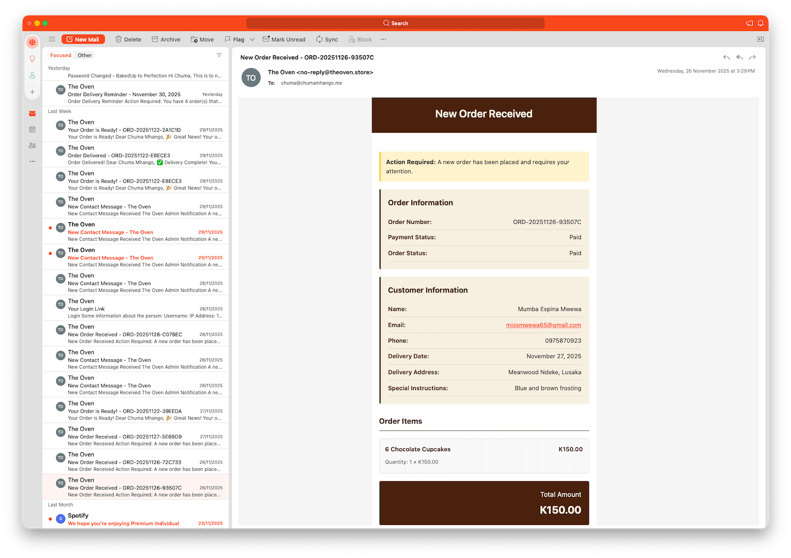
Task: Open the toolbar more options ellipsis
Action: point(383,40)
